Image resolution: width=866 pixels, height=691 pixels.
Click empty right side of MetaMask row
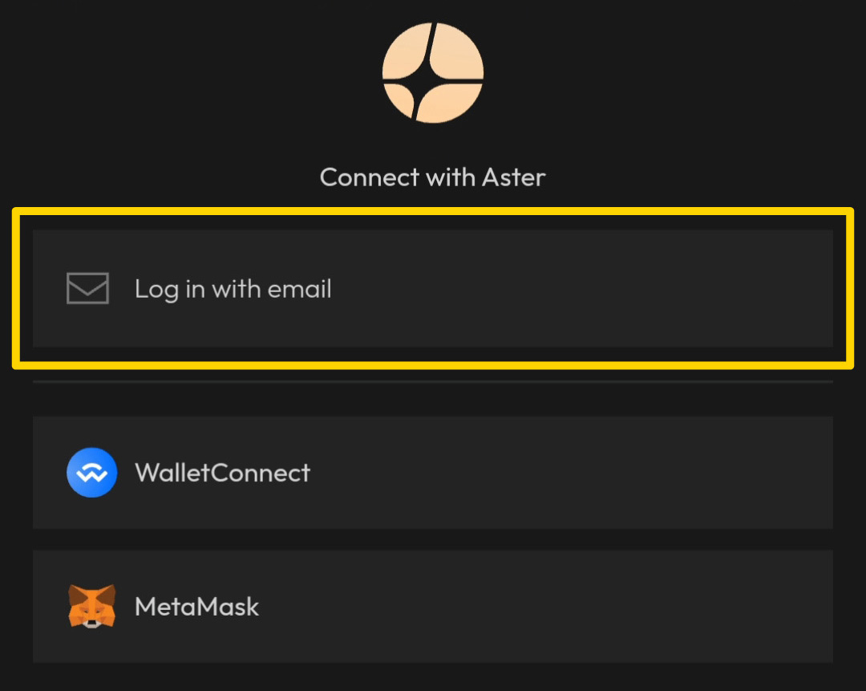point(682,606)
